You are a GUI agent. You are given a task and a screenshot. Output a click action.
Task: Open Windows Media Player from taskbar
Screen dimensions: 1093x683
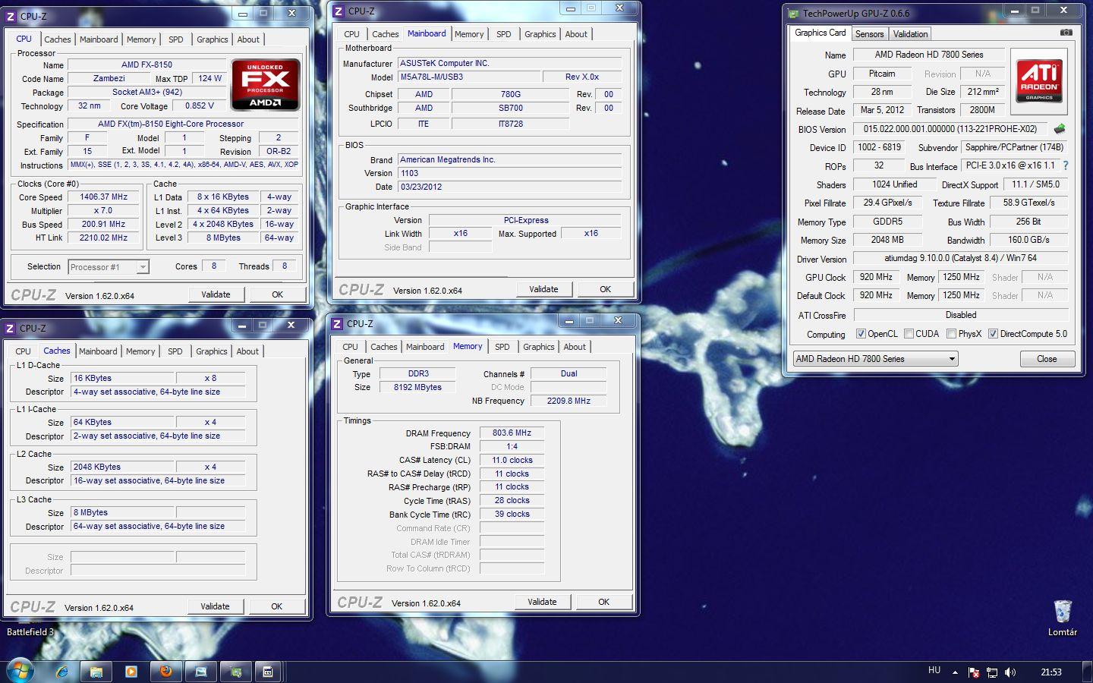click(x=131, y=672)
